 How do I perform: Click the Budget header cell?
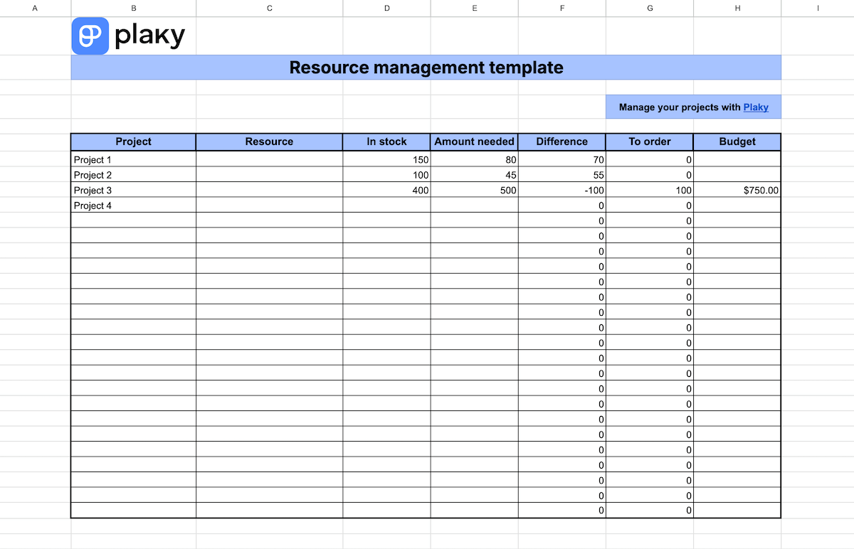[737, 142]
